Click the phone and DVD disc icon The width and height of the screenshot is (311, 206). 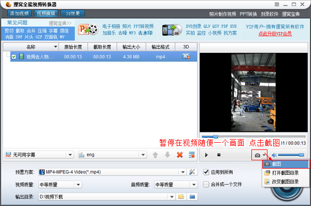[x=172, y=30]
